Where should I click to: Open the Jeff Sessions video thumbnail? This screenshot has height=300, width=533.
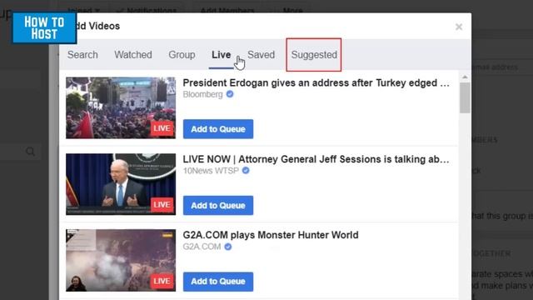pos(121,184)
